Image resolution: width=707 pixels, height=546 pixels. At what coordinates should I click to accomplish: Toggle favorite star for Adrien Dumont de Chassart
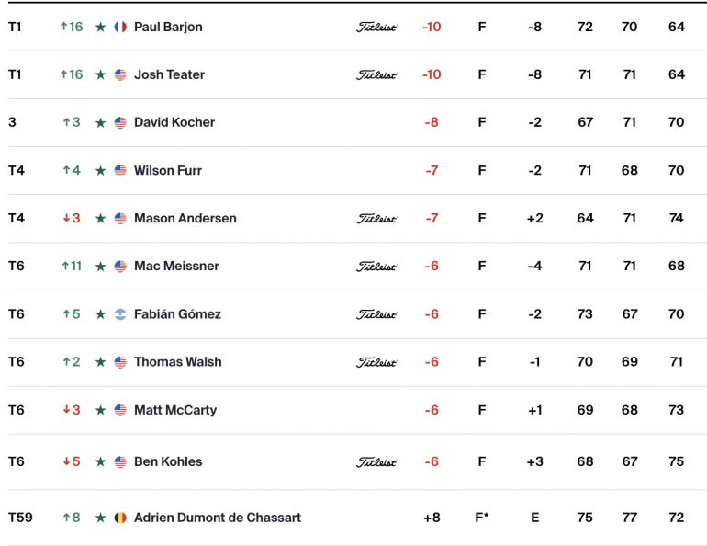point(101,518)
